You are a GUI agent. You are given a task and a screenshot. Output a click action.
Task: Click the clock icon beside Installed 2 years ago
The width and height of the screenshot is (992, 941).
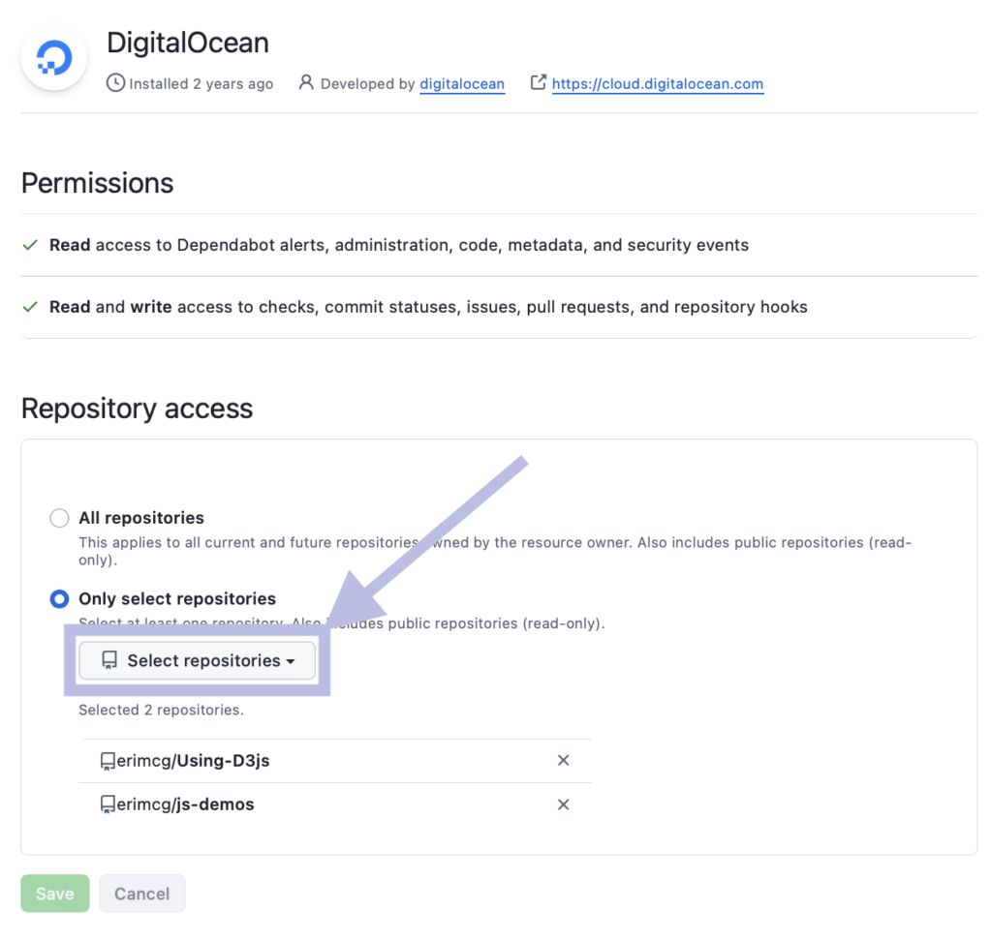click(115, 83)
